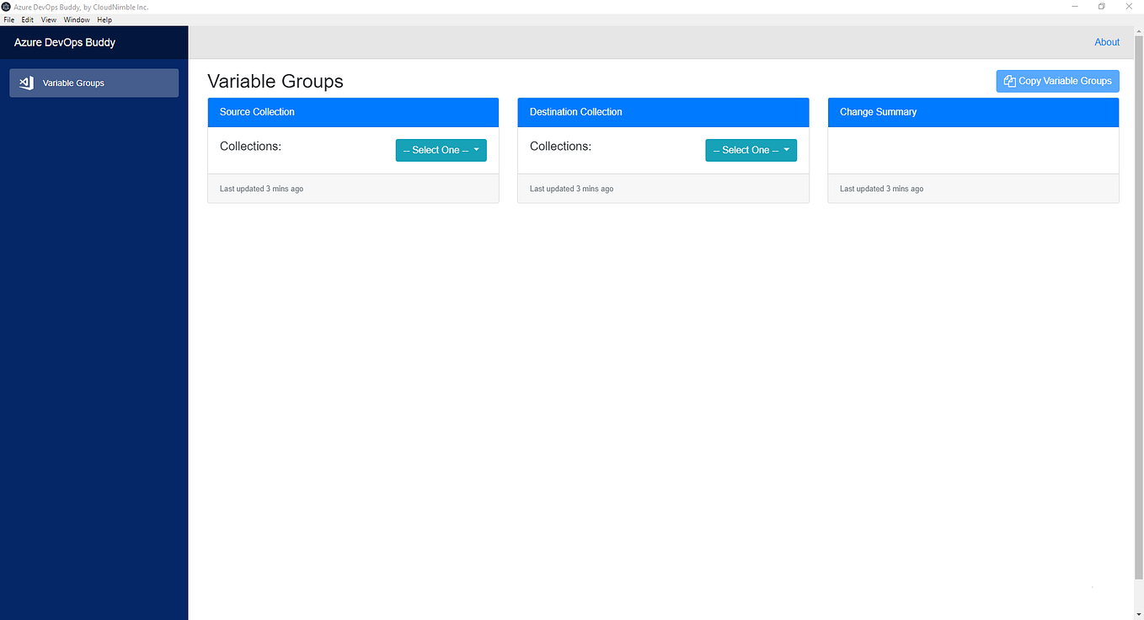Click the Azure DevOps Buddy app icon in titlebar

pos(7,6)
